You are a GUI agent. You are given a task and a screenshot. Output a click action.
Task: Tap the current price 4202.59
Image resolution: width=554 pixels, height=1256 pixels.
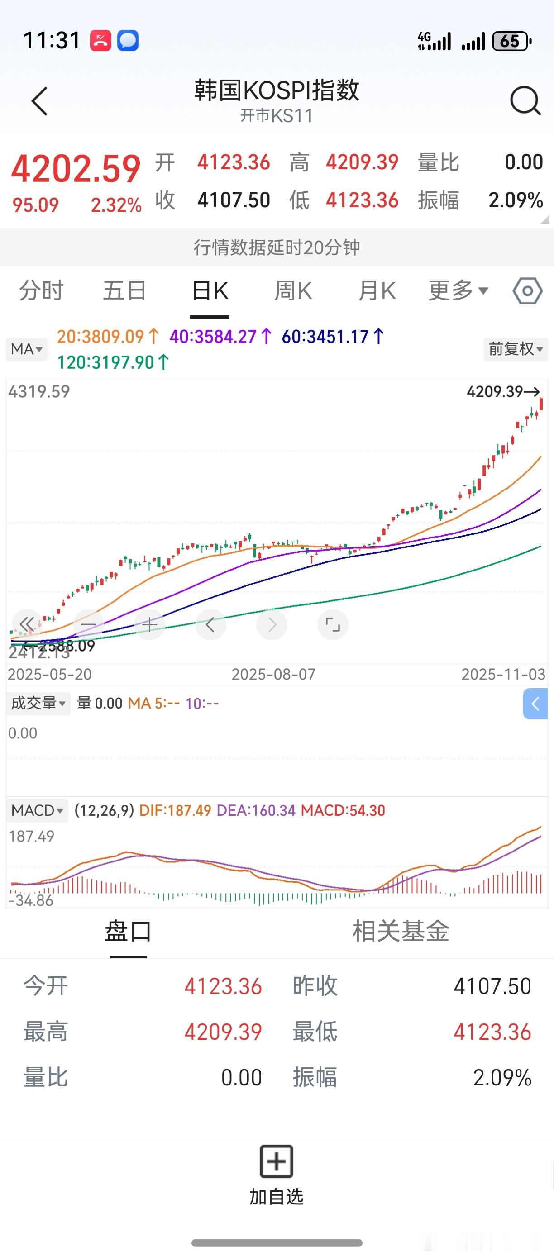click(76, 169)
